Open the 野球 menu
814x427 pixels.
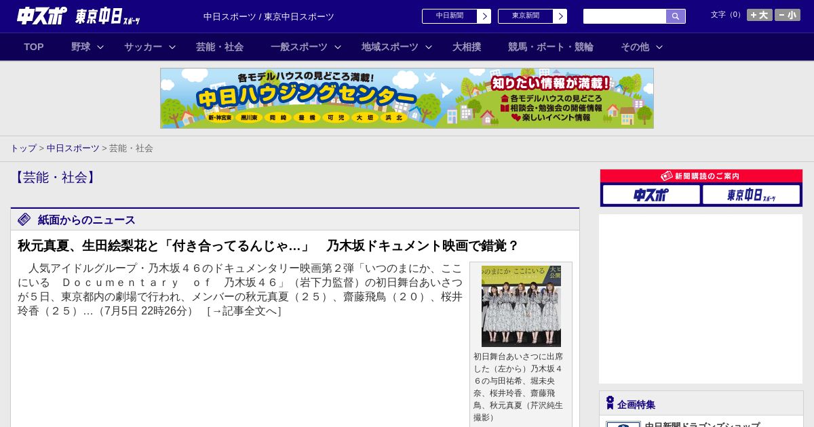pyautogui.click(x=81, y=47)
